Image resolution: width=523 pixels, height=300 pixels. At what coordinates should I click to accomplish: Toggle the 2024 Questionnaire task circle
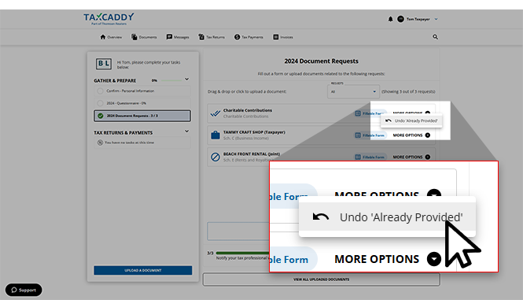coord(100,103)
